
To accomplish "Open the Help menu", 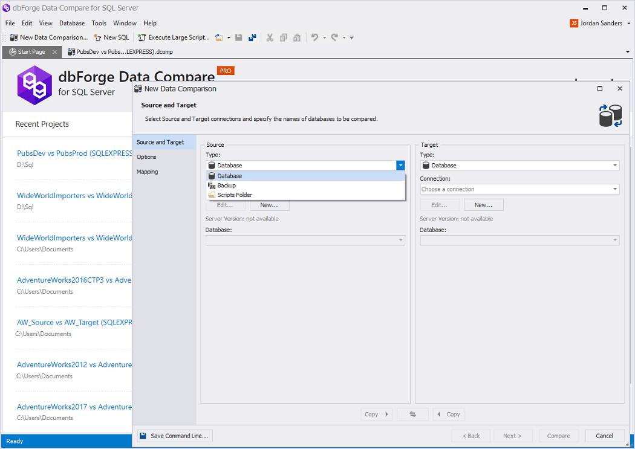I will pyautogui.click(x=150, y=23).
